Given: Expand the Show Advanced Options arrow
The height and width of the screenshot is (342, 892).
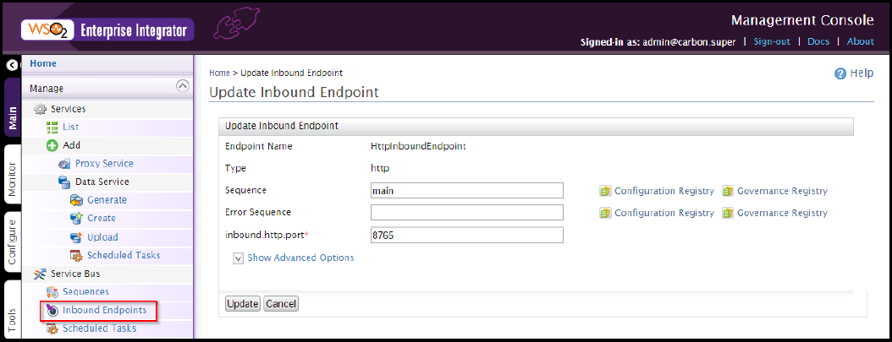Looking at the screenshot, I should tap(239, 258).
